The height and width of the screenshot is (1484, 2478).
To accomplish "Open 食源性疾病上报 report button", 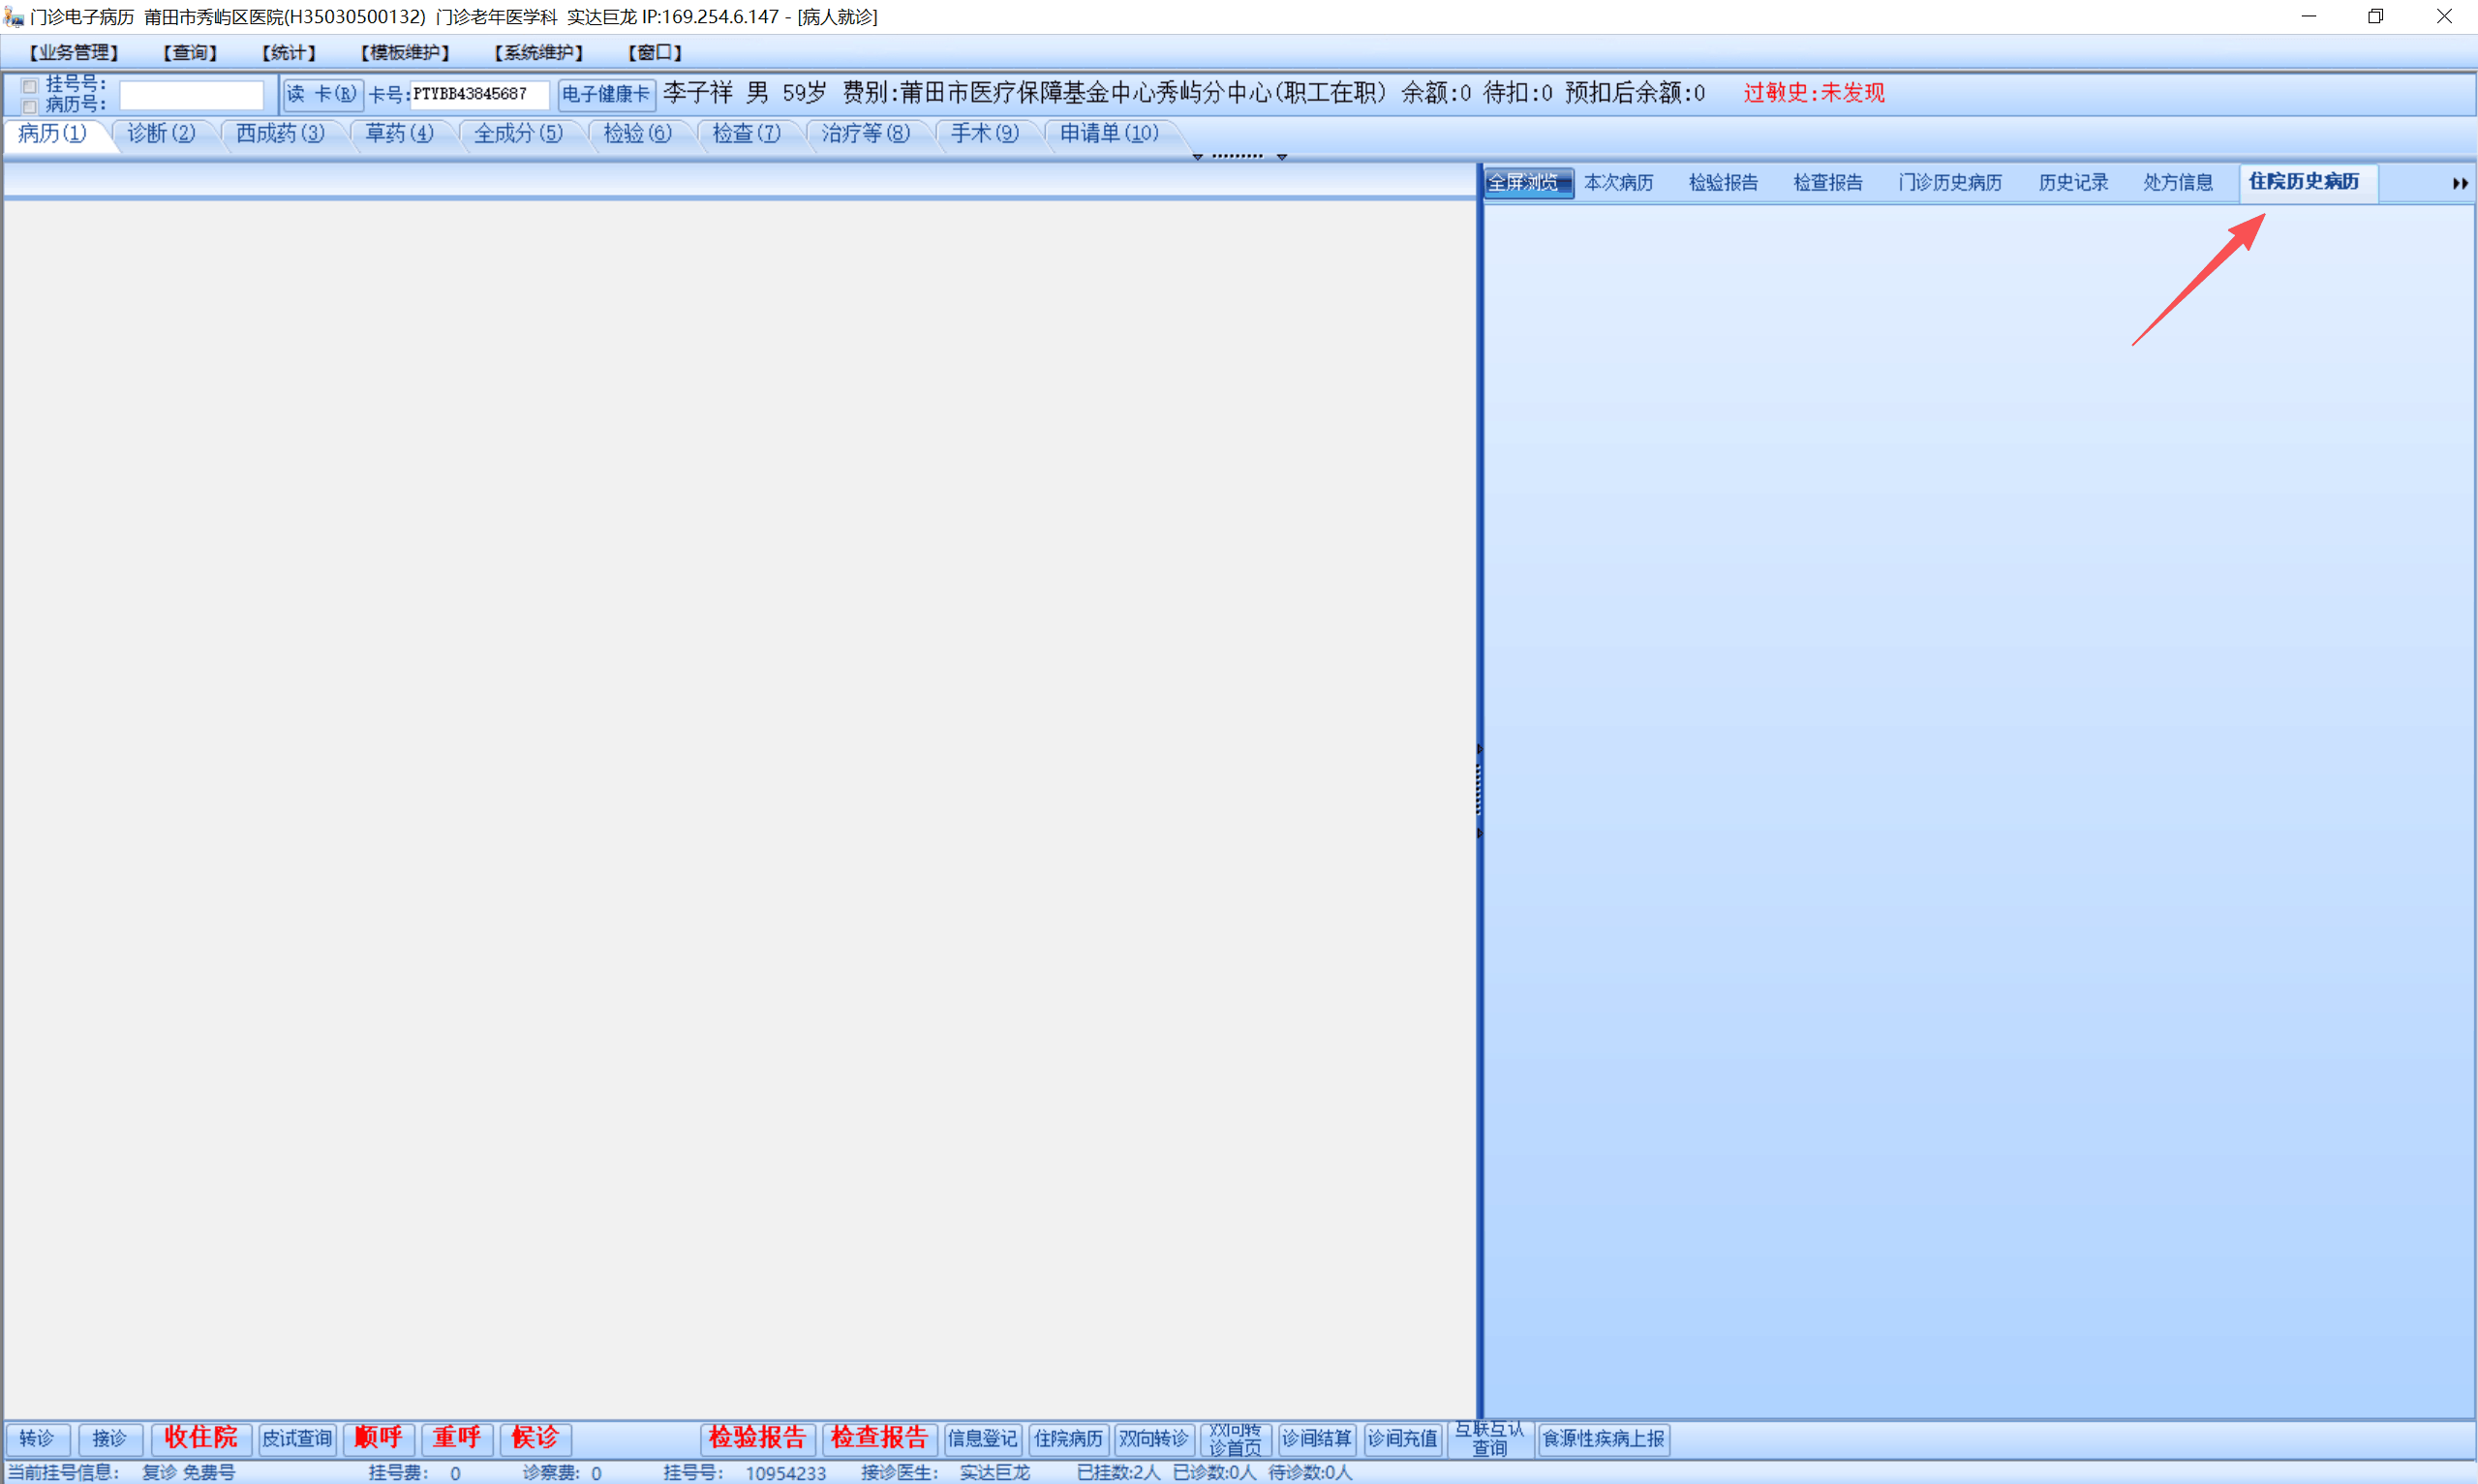I will tap(1603, 1438).
